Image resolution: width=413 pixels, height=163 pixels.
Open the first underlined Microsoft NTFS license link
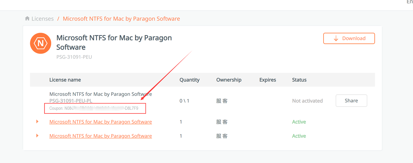(101, 122)
